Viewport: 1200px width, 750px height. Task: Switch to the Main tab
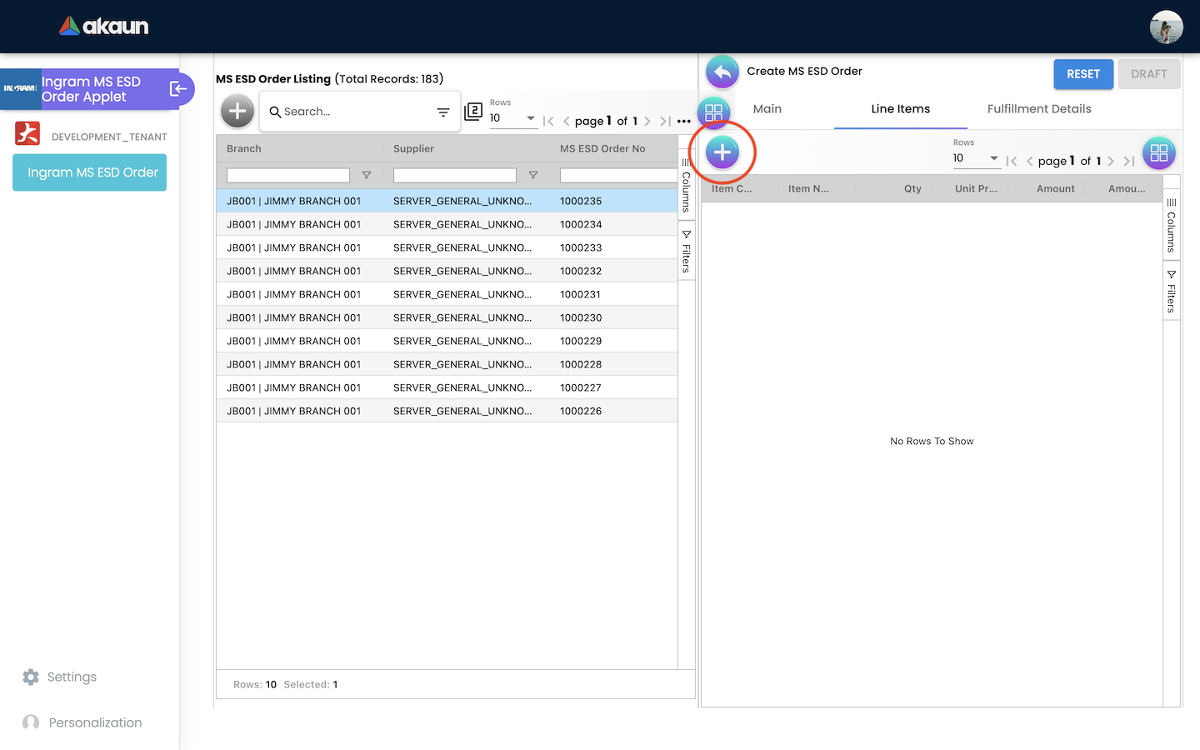pos(767,109)
